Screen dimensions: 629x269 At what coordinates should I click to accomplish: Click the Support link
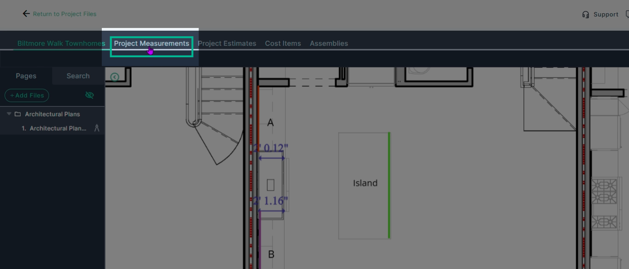[x=606, y=14]
